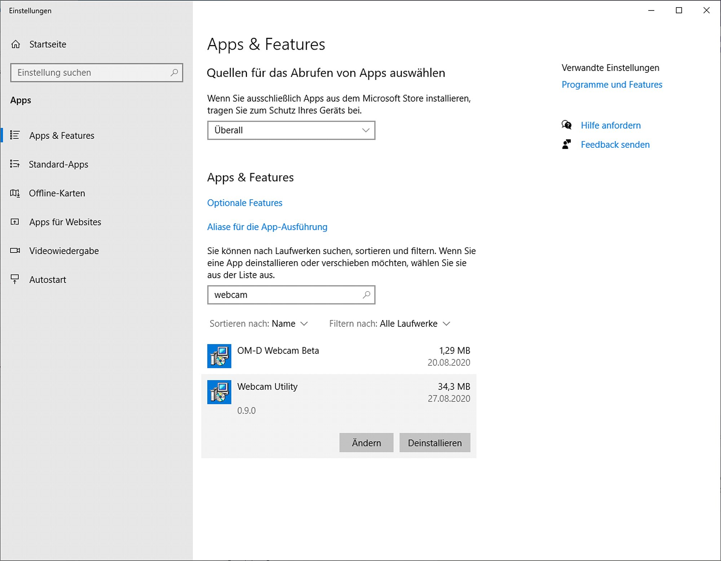Click the Ändern button for Webcam Utility
Image resolution: width=721 pixels, height=561 pixels.
tap(366, 442)
